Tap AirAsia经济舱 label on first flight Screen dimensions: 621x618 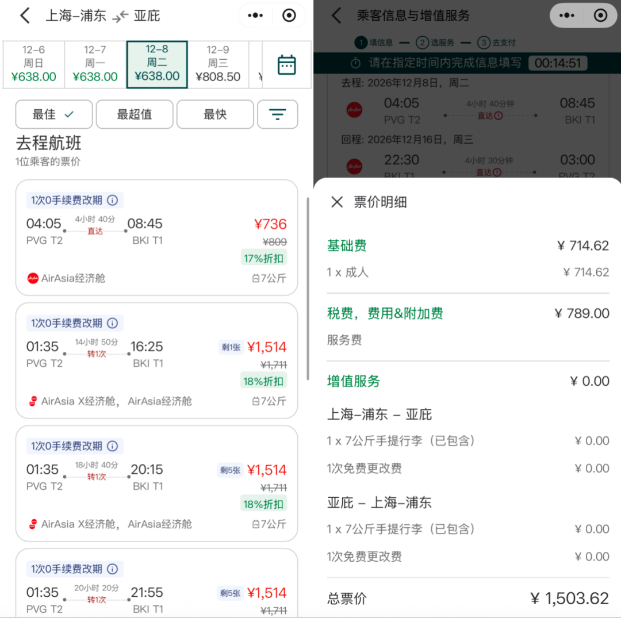pos(73,278)
